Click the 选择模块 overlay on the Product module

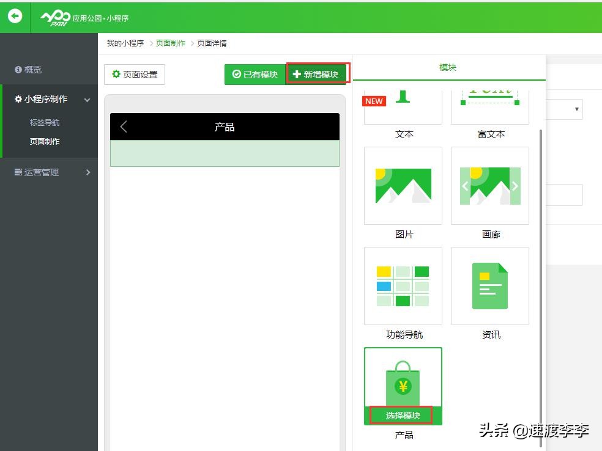402,414
